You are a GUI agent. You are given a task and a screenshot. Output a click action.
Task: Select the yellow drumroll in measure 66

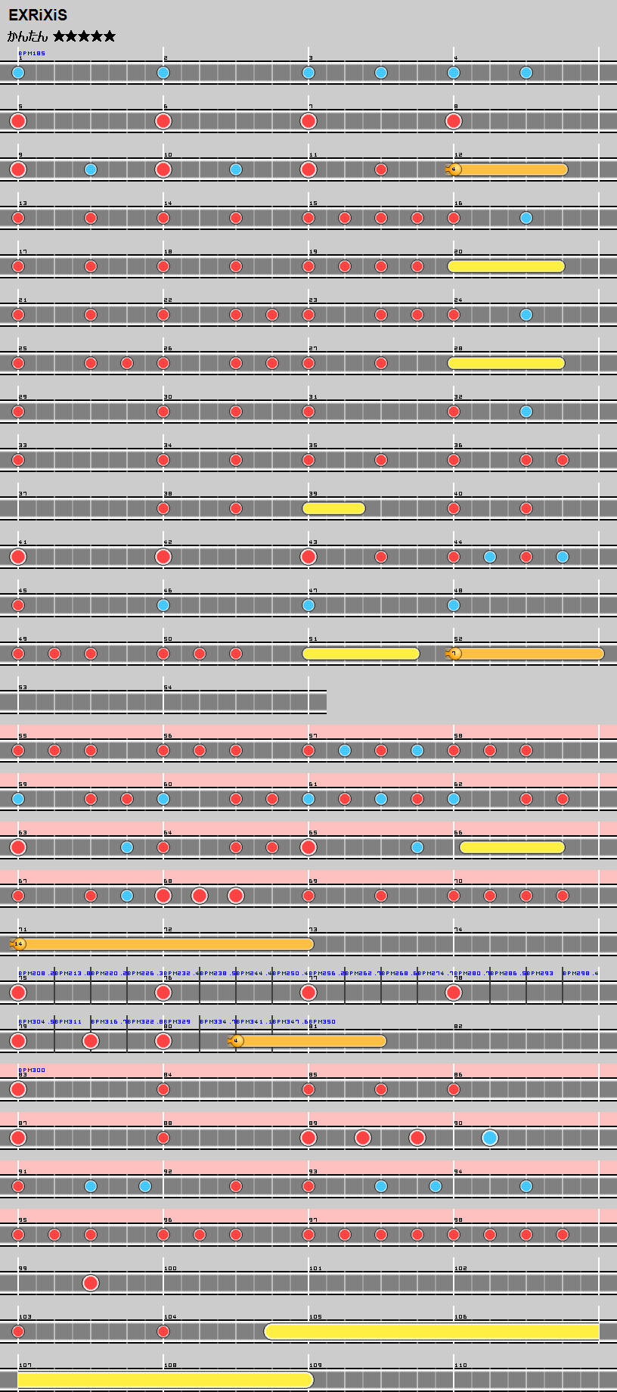click(512, 847)
